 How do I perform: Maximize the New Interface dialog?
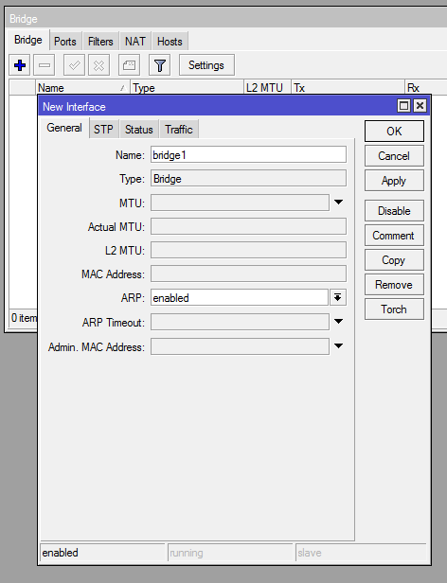tap(403, 106)
